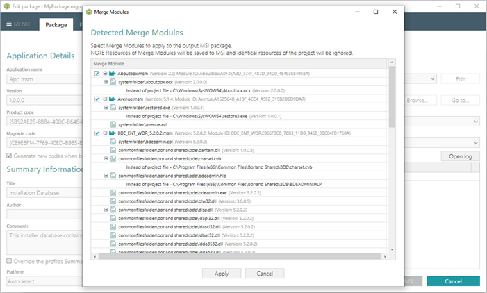
Task: Uncheck the Aboutbox.msm merge module checkbox
Action: point(97,74)
